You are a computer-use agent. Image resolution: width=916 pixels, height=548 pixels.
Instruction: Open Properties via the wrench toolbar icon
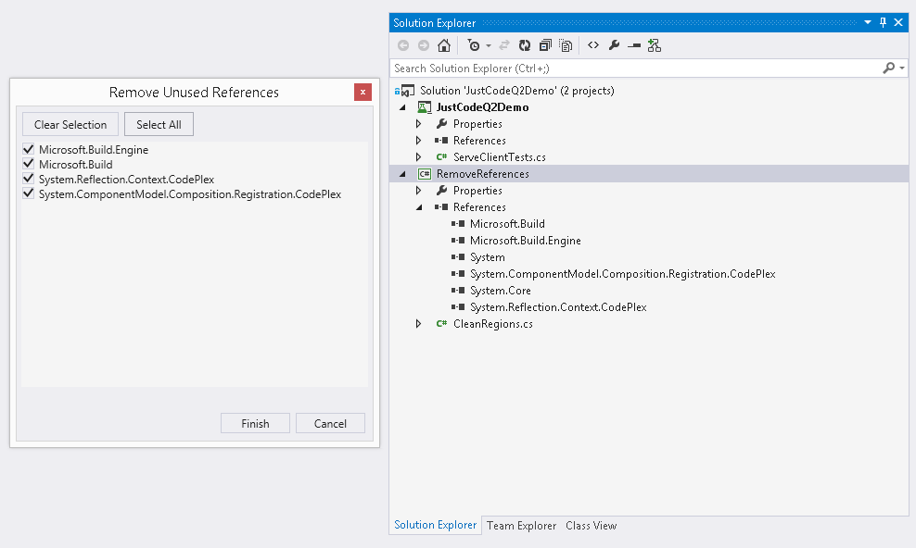(614, 45)
